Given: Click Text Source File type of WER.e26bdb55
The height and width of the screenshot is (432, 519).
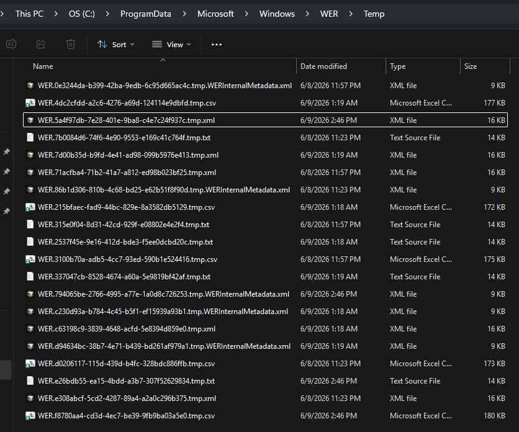Looking at the screenshot, I should click(415, 380).
